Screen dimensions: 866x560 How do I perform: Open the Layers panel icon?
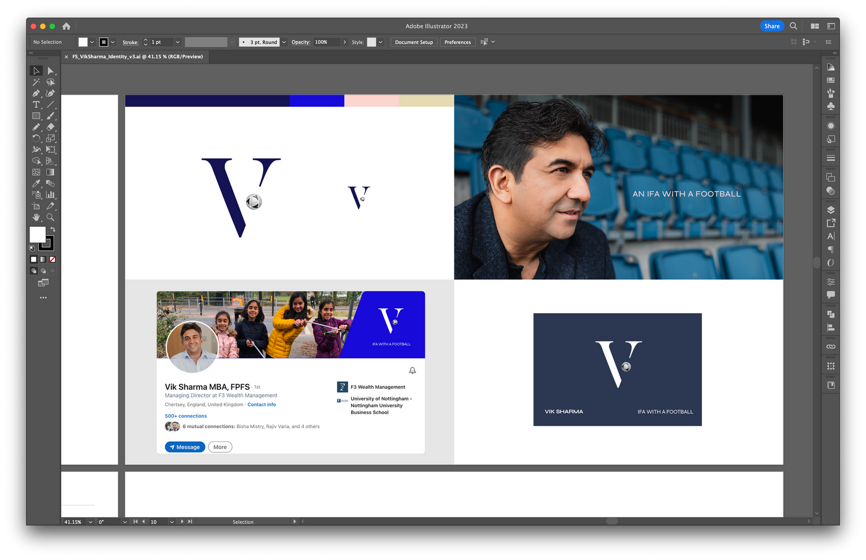point(831,210)
